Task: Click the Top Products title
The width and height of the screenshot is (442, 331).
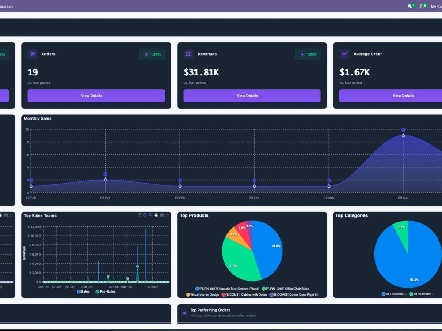Action: point(194,216)
